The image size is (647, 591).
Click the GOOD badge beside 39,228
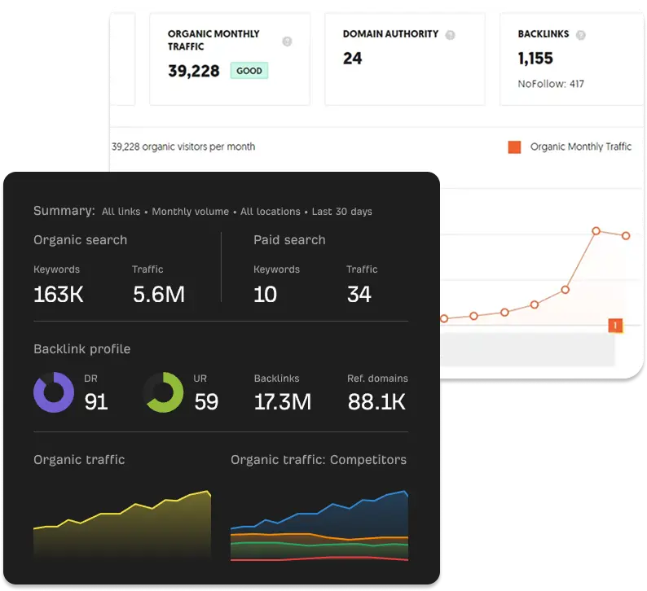[x=249, y=71]
